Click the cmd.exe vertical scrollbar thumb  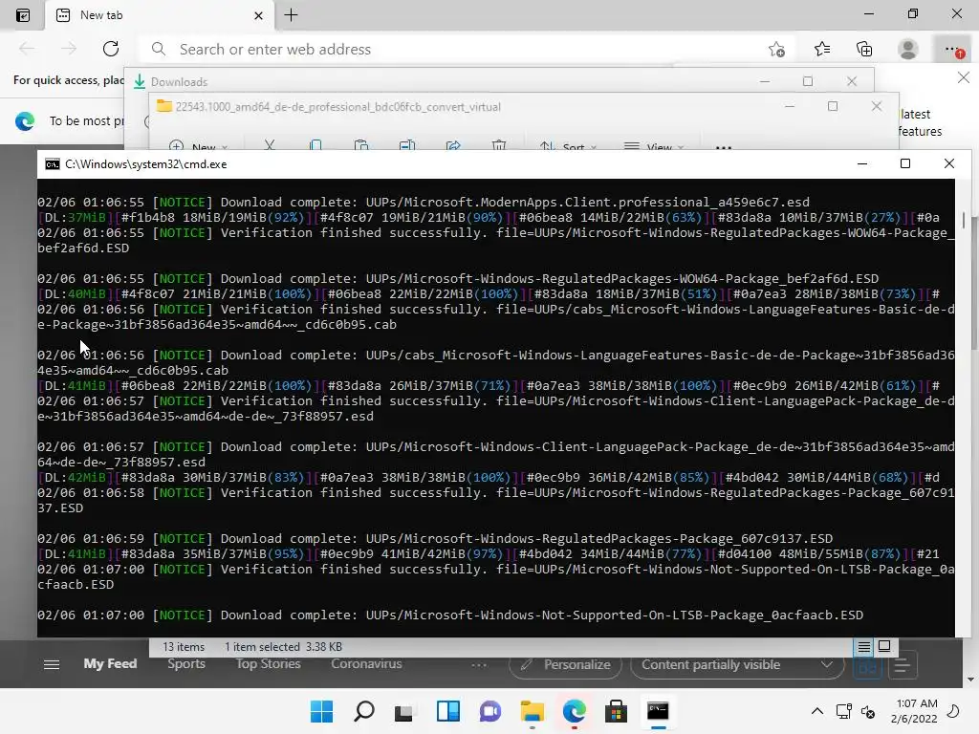964,221
